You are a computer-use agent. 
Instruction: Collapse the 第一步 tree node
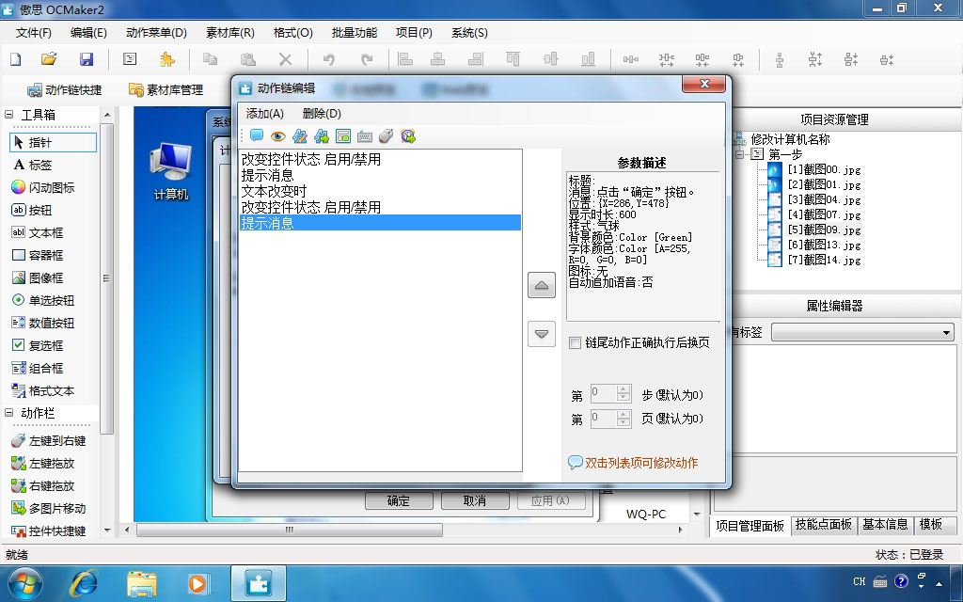741,154
